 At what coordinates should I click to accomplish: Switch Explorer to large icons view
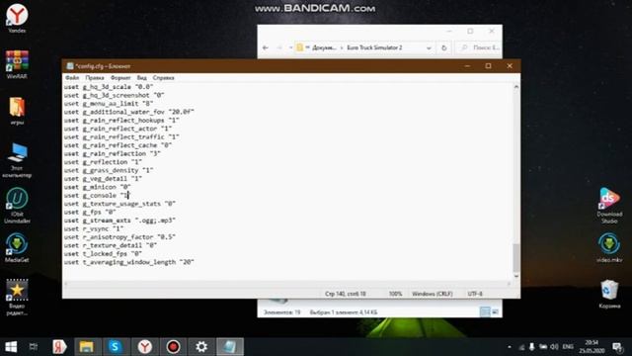pyautogui.click(x=496, y=311)
